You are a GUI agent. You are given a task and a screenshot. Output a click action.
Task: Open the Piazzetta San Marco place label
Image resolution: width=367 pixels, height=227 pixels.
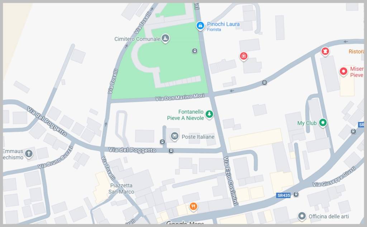[x=121, y=189]
